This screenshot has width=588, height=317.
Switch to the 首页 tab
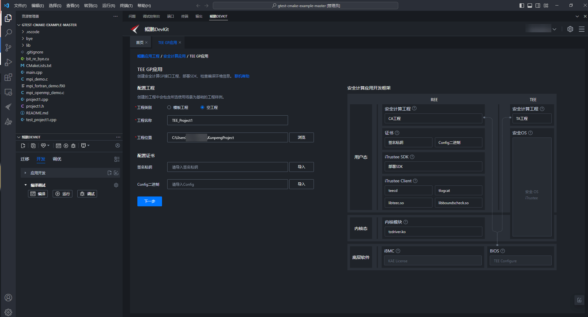click(140, 42)
